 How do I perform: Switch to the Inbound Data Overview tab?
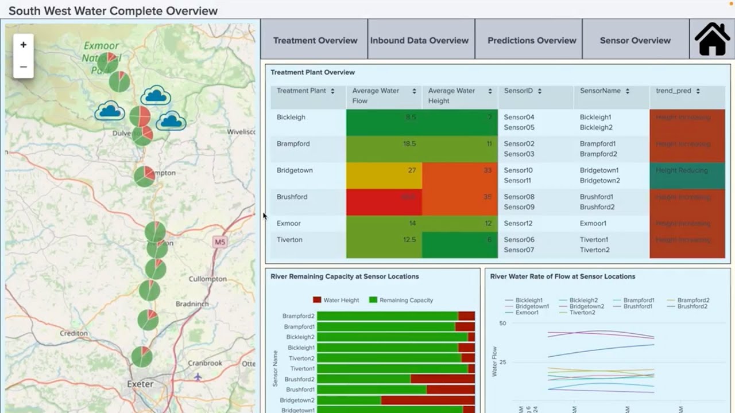tap(420, 40)
